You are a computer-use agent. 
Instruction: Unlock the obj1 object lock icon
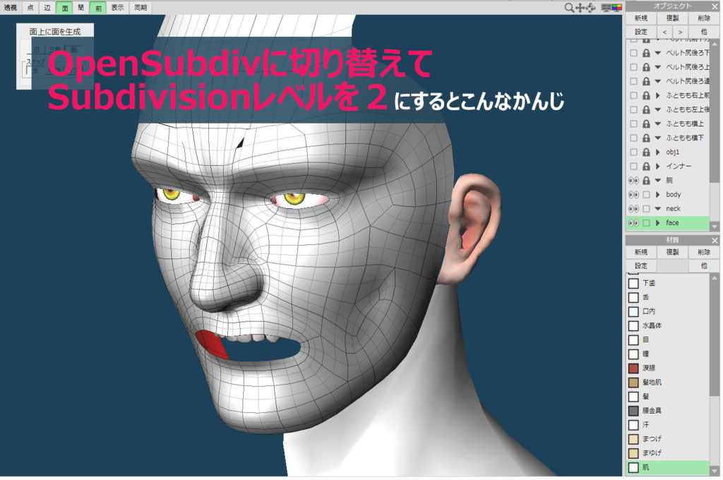tap(647, 152)
